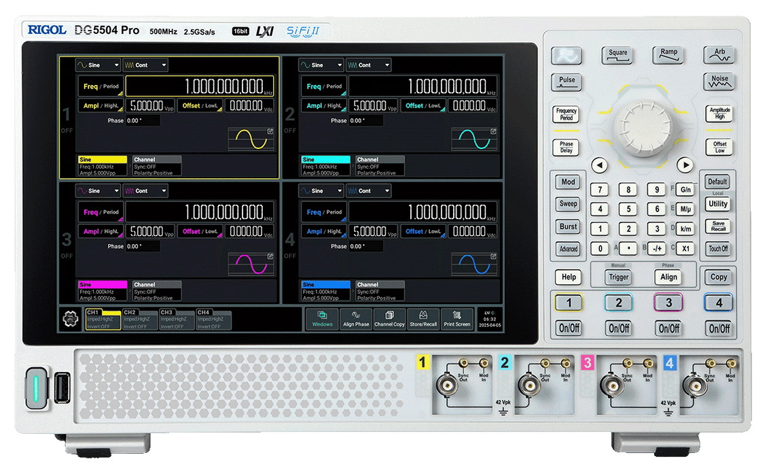
Task: Tap the Burst function key
Action: pos(567,226)
